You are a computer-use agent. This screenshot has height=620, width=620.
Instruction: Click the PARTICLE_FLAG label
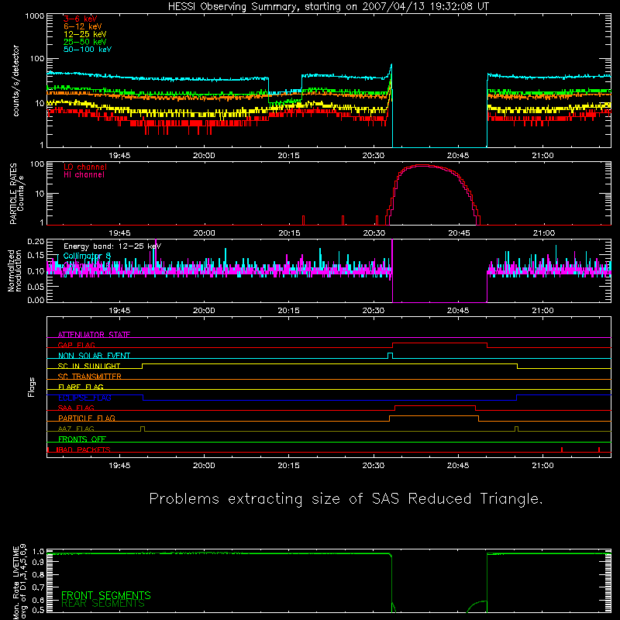(x=86, y=418)
